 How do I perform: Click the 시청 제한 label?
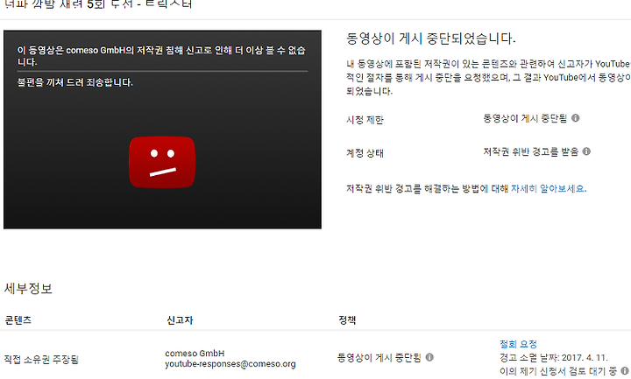point(365,120)
